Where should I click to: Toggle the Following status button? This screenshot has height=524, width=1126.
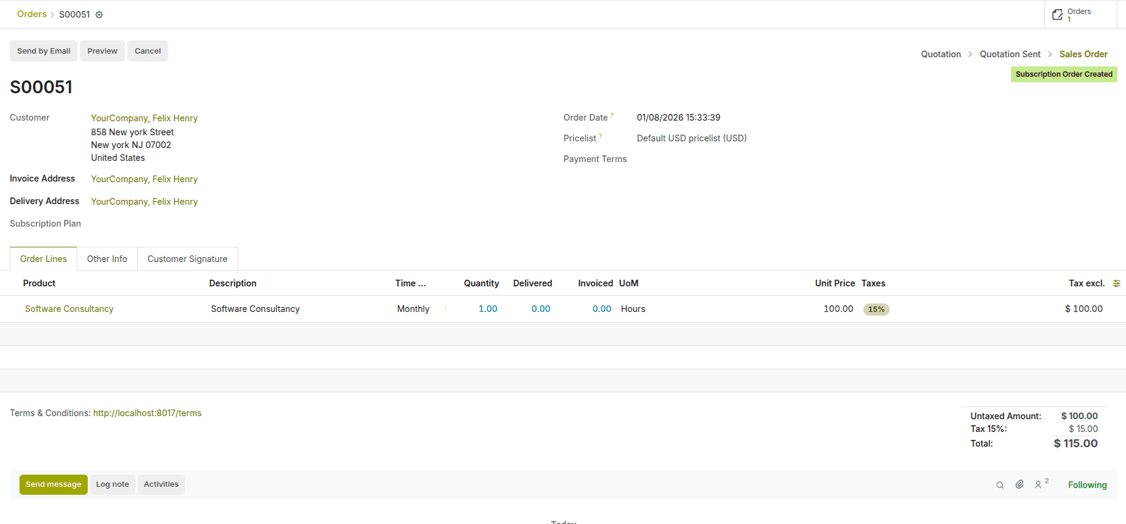click(x=1087, y=485)
